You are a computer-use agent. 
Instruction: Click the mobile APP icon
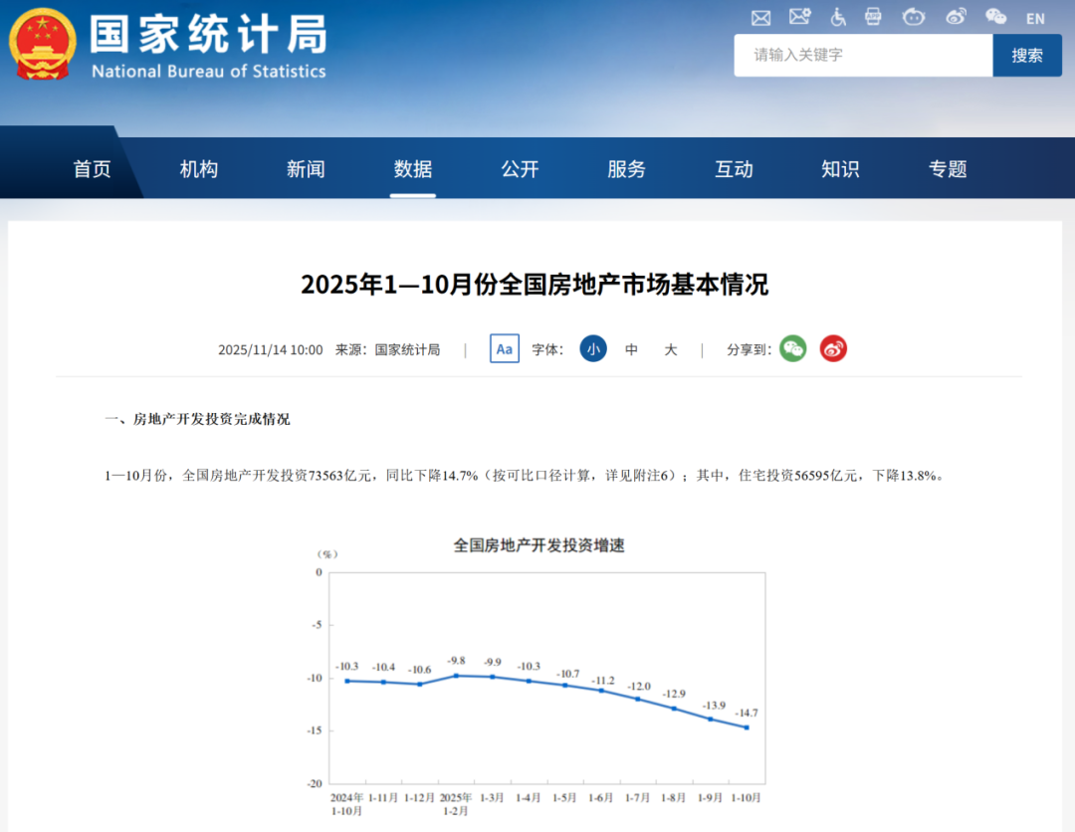pyautogui.click(x=873, y=17)
